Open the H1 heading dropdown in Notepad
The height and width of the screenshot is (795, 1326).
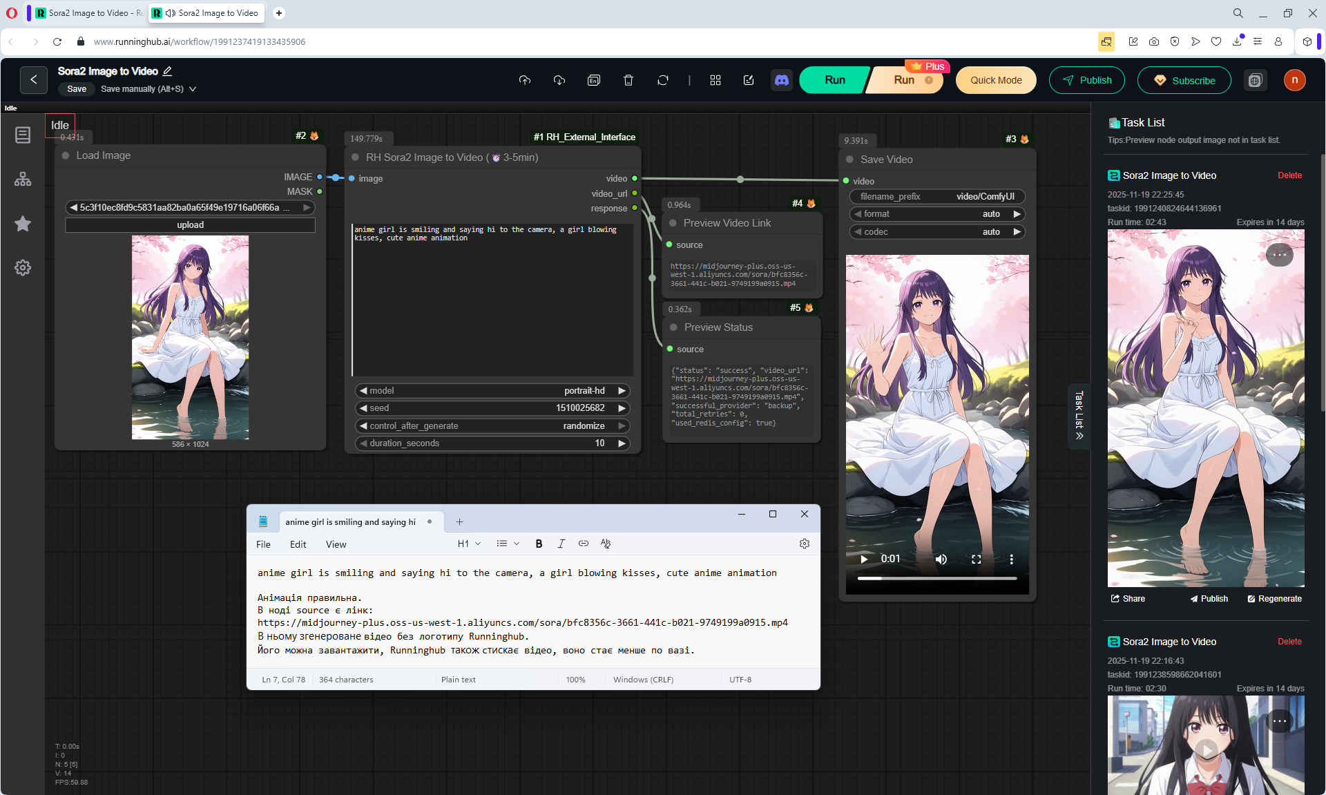pyautogui.click(x=469, y=544)
